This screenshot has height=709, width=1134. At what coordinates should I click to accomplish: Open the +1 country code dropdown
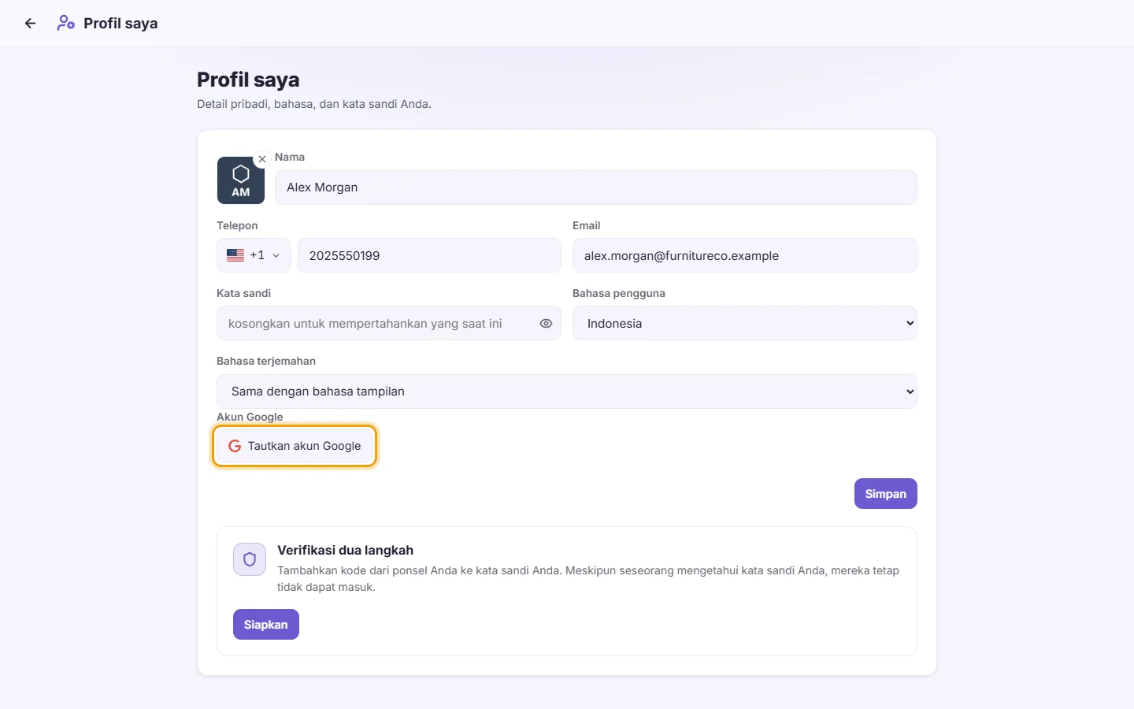click(x=254, y=255)
